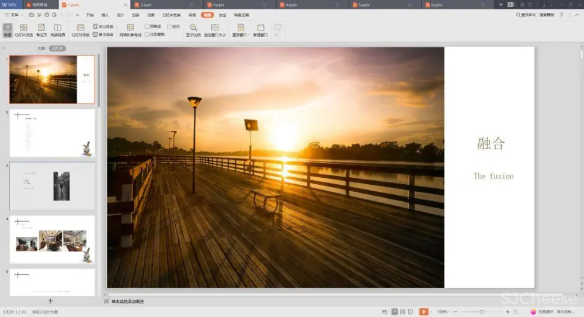Viewport: 584px width, 317px height.
Task: Click the add new slide plus button
Action: pos(50,301)
